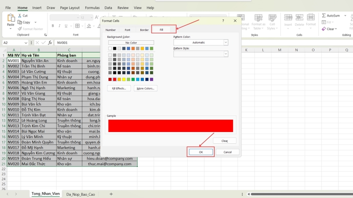Expand the Copy options arrow
This screenshot has width=353, height=198.
35,22
